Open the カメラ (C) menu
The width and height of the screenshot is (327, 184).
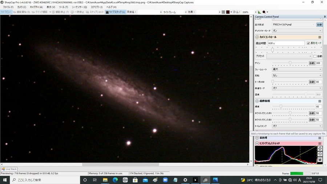coord(22,7)
